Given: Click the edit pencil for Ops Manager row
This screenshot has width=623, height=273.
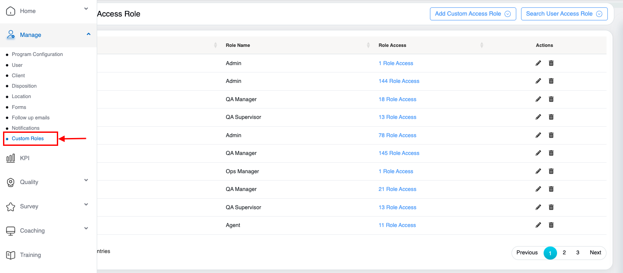Looking at the screenshot, I should [538, 171].
